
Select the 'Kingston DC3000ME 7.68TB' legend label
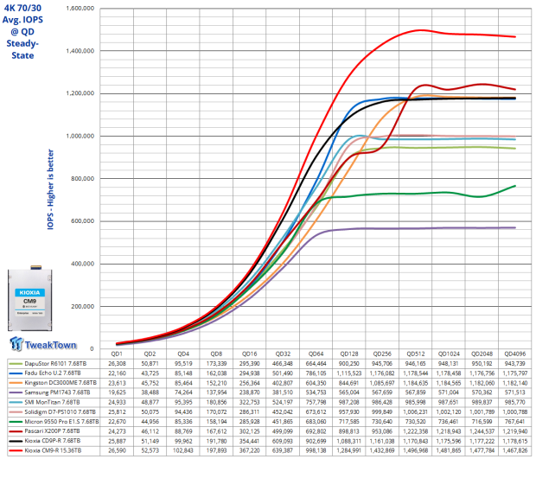pyautogui.click(x=61, y=383)
